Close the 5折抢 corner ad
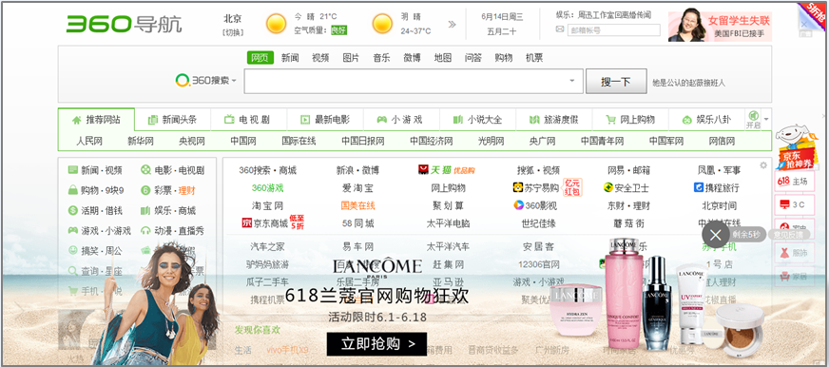 point(804,24)
